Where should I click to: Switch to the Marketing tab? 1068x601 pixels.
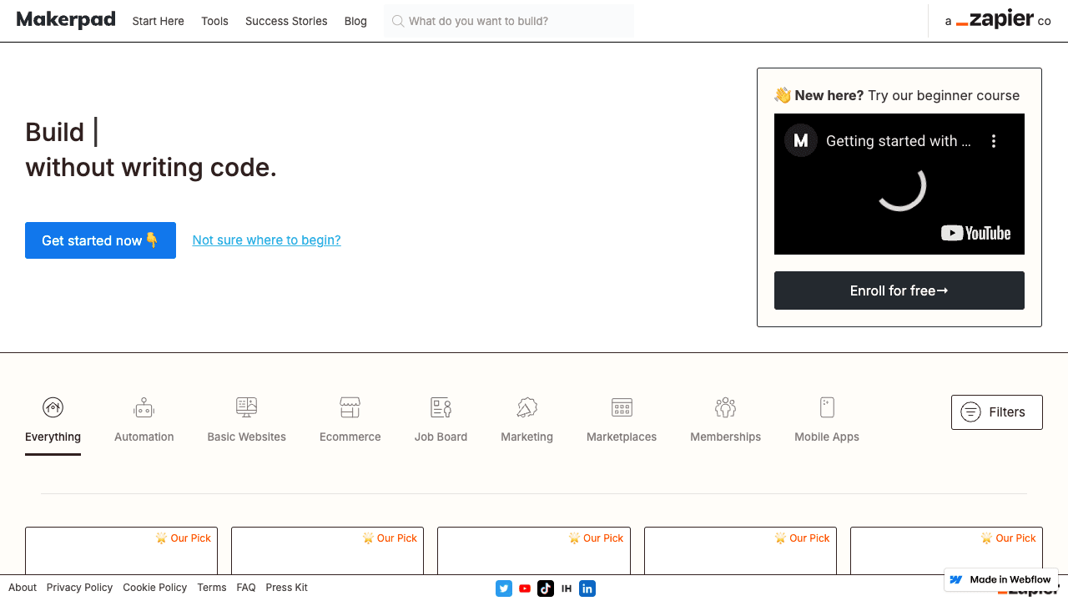[x=527, y=426]
